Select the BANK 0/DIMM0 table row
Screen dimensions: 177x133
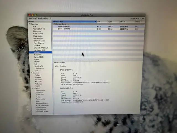(98, 27)
